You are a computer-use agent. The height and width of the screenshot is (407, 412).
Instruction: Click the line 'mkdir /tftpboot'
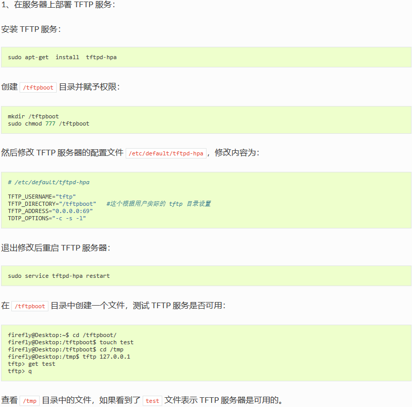pyautogui.click(x=33, y=116)
